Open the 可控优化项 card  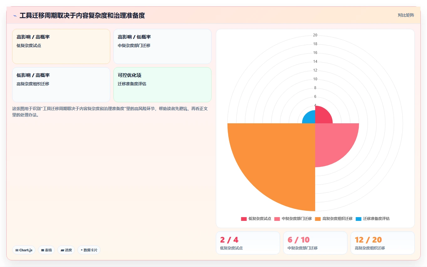pos(162,85)
